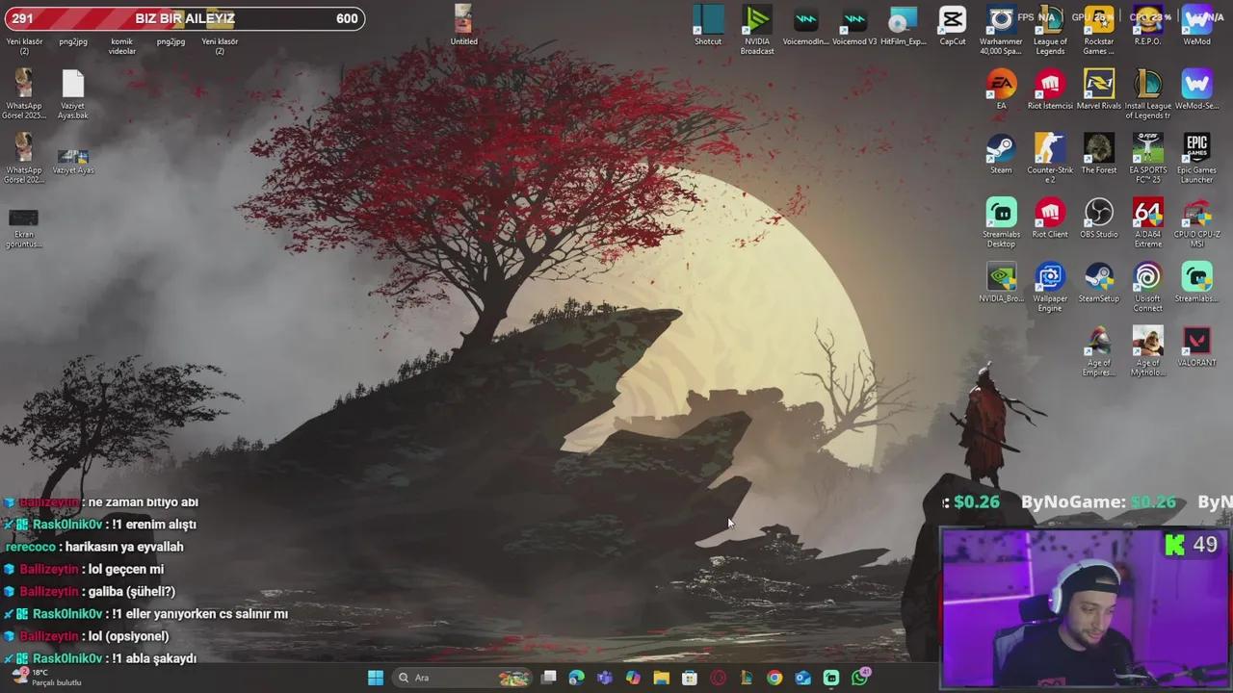1233x693 pixels.
Task: Click chat message 'lol geçcen mi'
Action: pyautogui.click(x=126, y=569)
